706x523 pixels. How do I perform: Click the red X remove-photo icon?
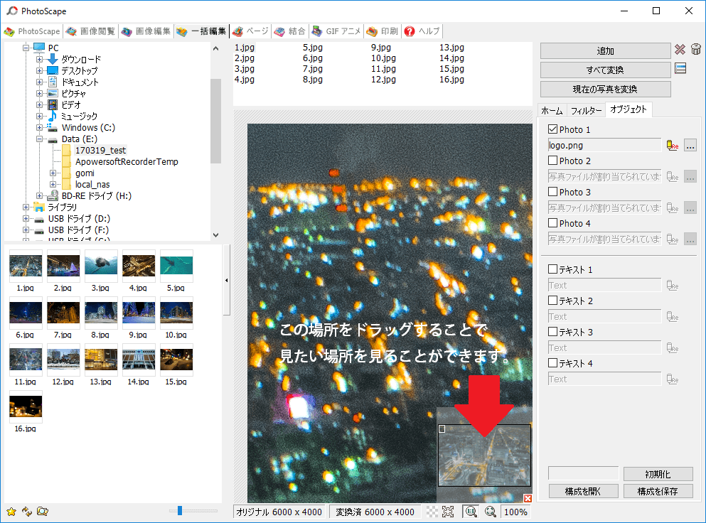[x=680, y=50]
